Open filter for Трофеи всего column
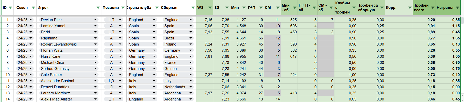The height and width of the screenshot is (102, 464). coord(433,8)
